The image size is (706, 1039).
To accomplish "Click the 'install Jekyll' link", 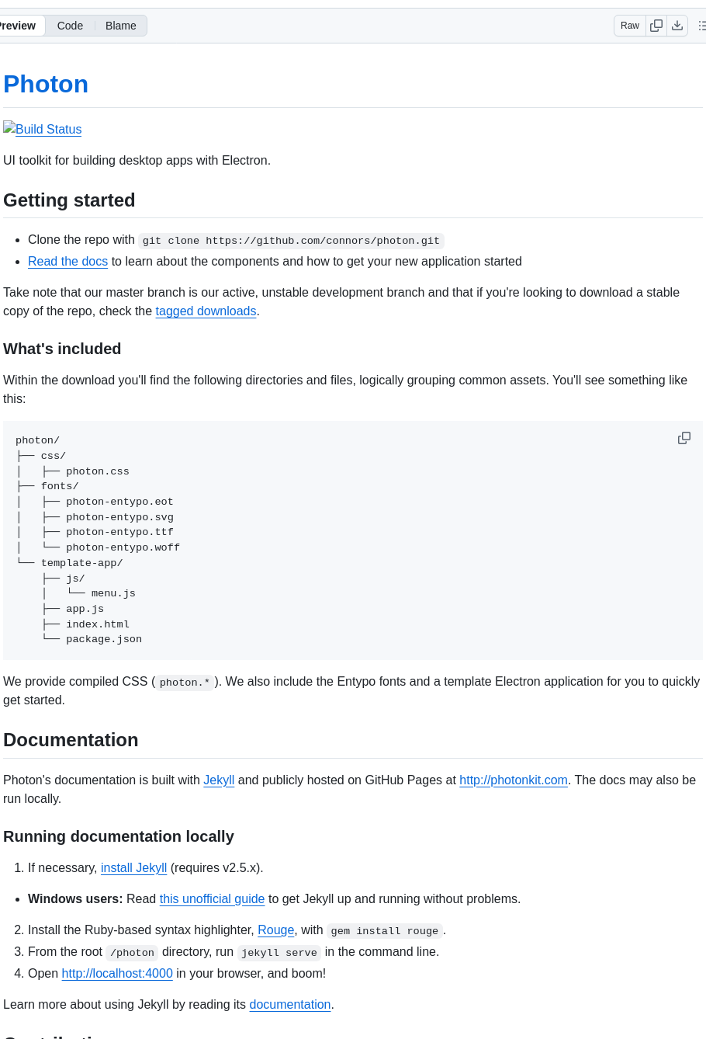I will tap(133, 868).
